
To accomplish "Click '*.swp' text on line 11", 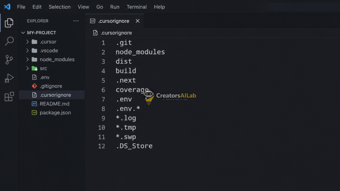I will (x=126, y=137).
